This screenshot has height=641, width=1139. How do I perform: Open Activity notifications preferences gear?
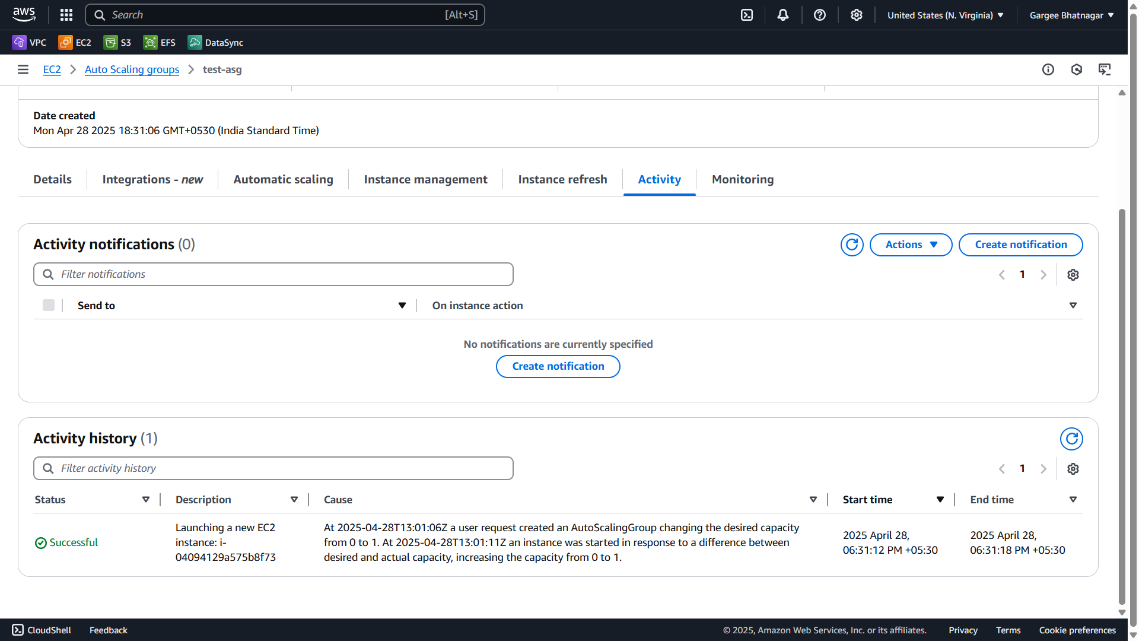coord(1073,275)
